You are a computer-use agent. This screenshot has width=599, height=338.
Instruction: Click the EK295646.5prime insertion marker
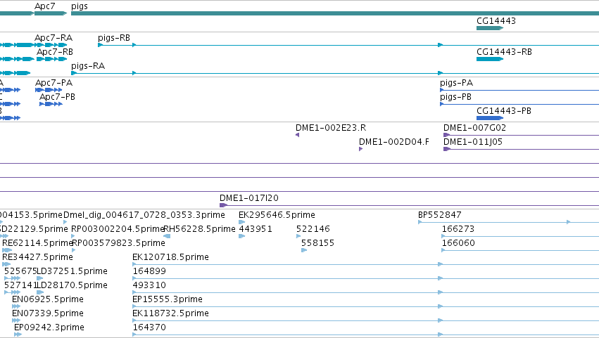click(x=241, y=222)
